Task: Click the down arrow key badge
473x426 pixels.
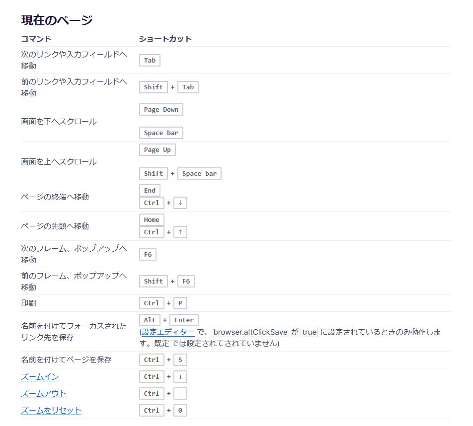Action: pyautogui.click(x=180, y=203)
